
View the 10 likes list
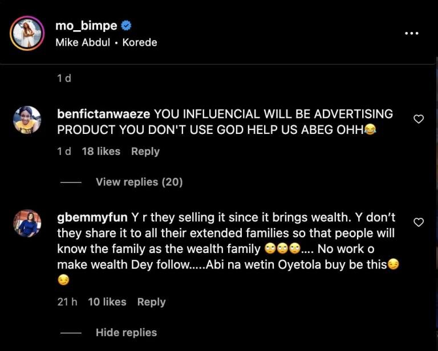pos(107,301)
